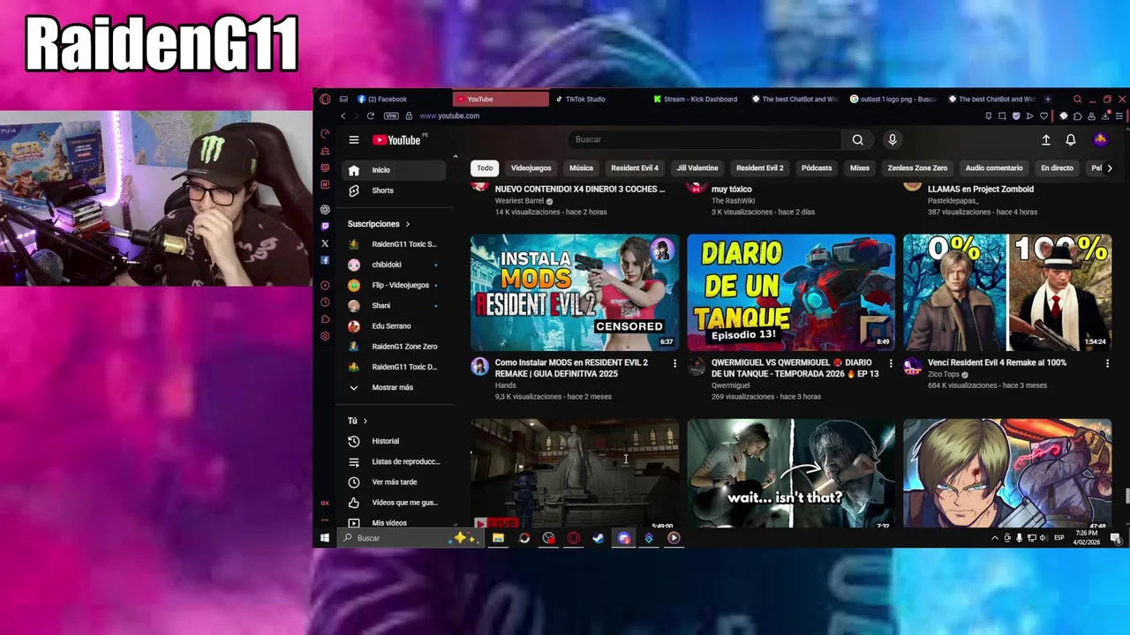Open Facebook in the Opera sidebar
The image size is (1130, 635).
[x=325, y=260]
